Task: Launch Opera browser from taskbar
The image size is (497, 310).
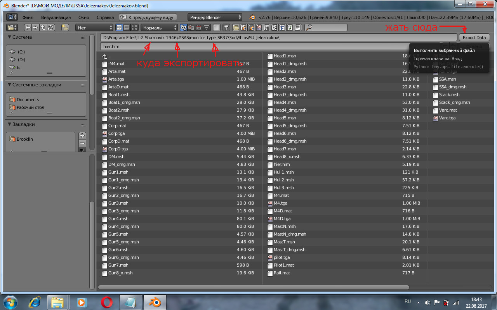Action: pos(106,302)
